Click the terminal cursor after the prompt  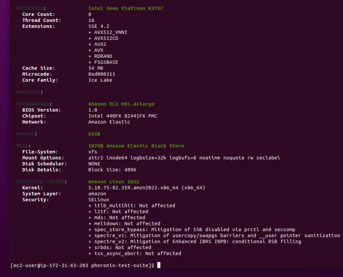click(159, 265)
